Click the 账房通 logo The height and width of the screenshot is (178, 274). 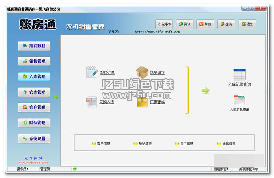pos(38,24)
